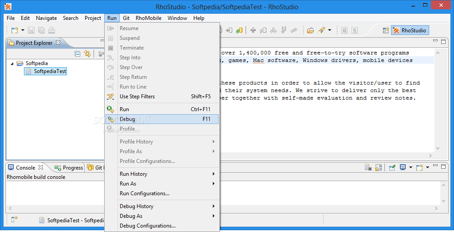Viewport: 454px width, 232px height.
Task: Toggle show whitespace characters icon
Action: pyautogui.click(x=355, y=31)
